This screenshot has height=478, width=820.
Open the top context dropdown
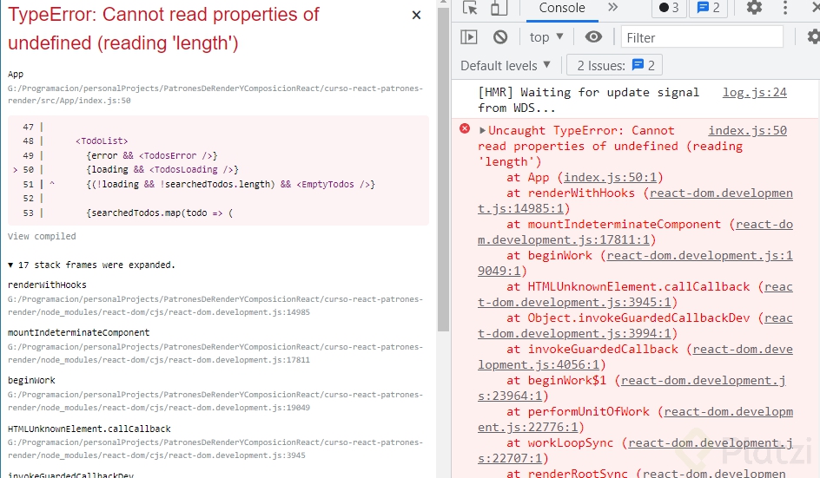pos(546,37)
